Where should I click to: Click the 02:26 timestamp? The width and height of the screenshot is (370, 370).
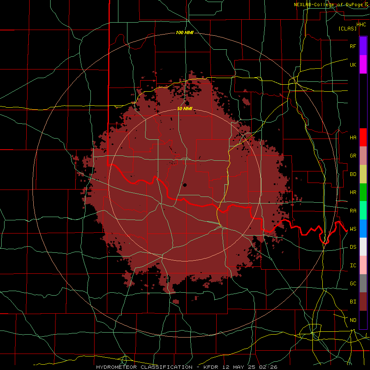pyautogui.click(x=268, y=367)
